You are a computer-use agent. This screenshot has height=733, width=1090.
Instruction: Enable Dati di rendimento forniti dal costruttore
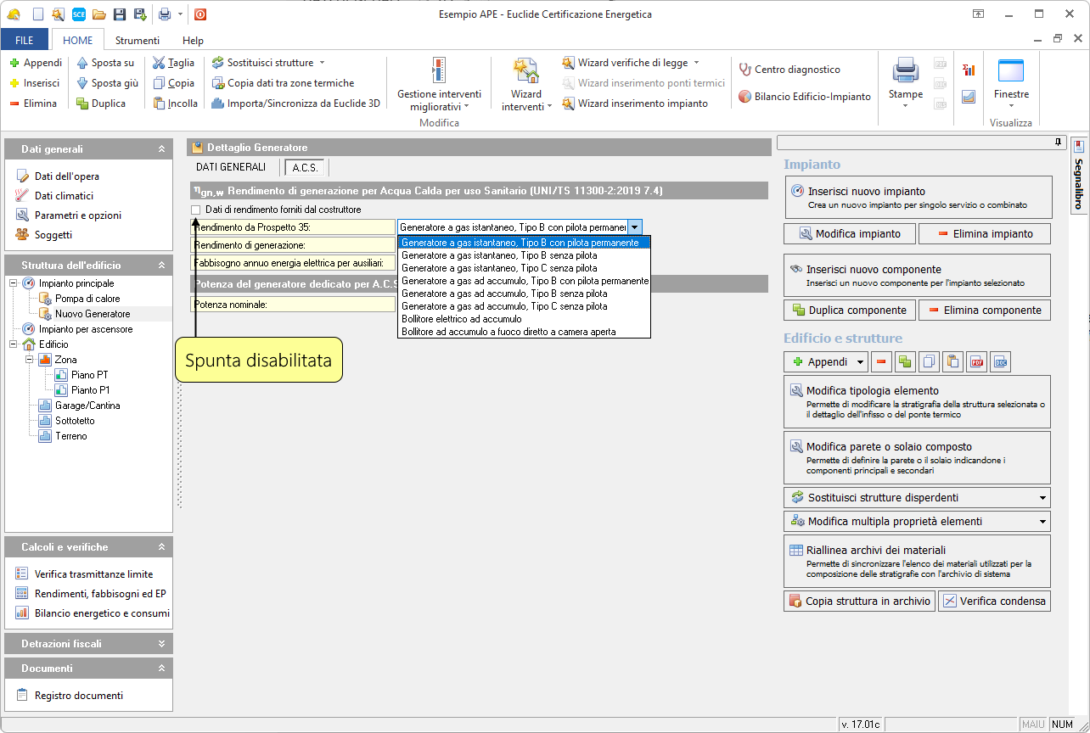click(196, 210)
